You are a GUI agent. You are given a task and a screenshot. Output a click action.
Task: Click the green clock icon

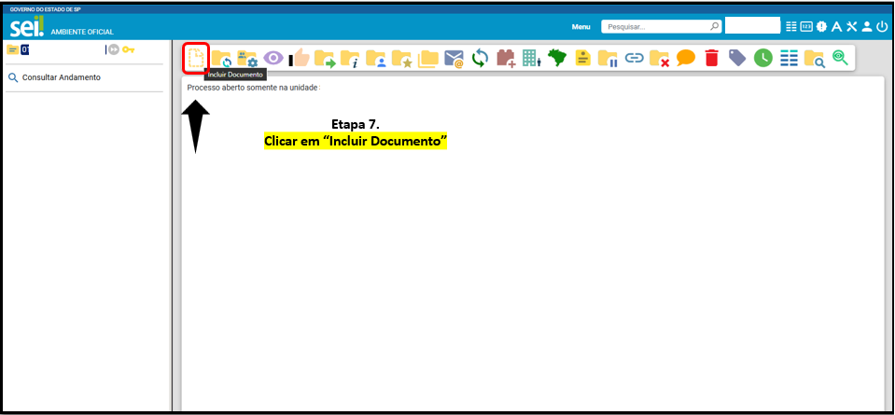763,59
